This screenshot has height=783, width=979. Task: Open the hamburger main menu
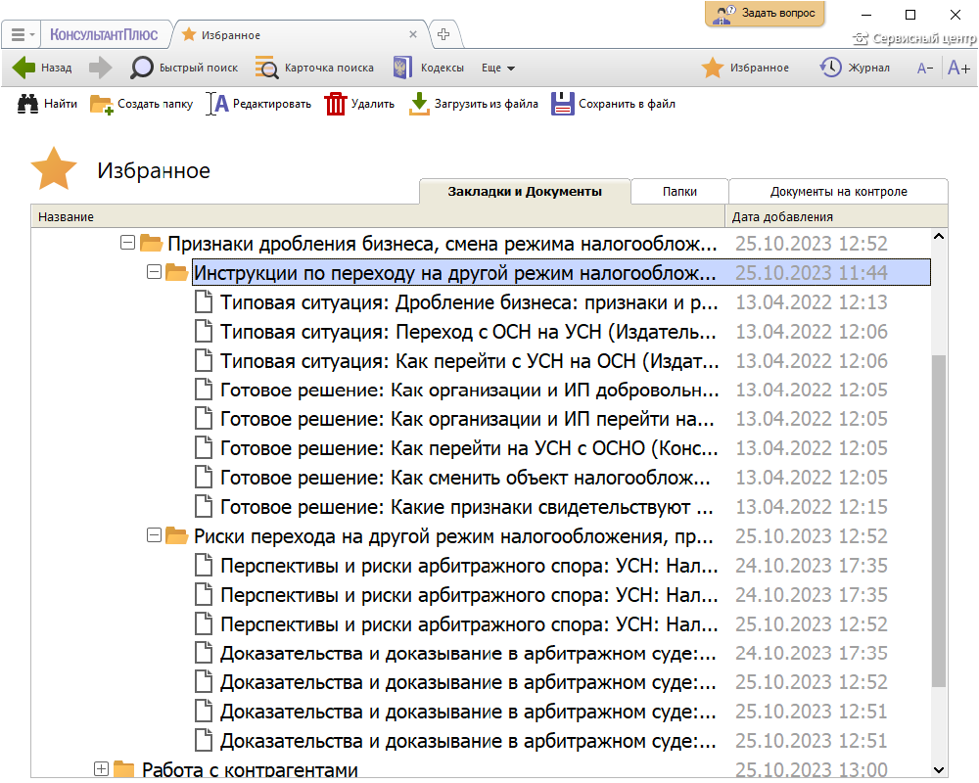click(x=23, y=35)
